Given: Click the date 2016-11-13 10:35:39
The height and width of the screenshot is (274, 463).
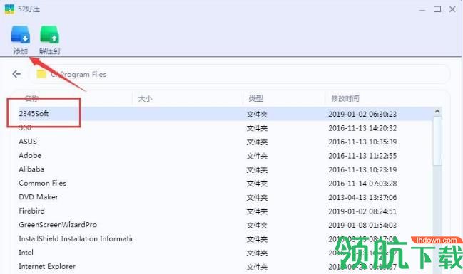Looking at the screenshot, I should tap(362, 142).
